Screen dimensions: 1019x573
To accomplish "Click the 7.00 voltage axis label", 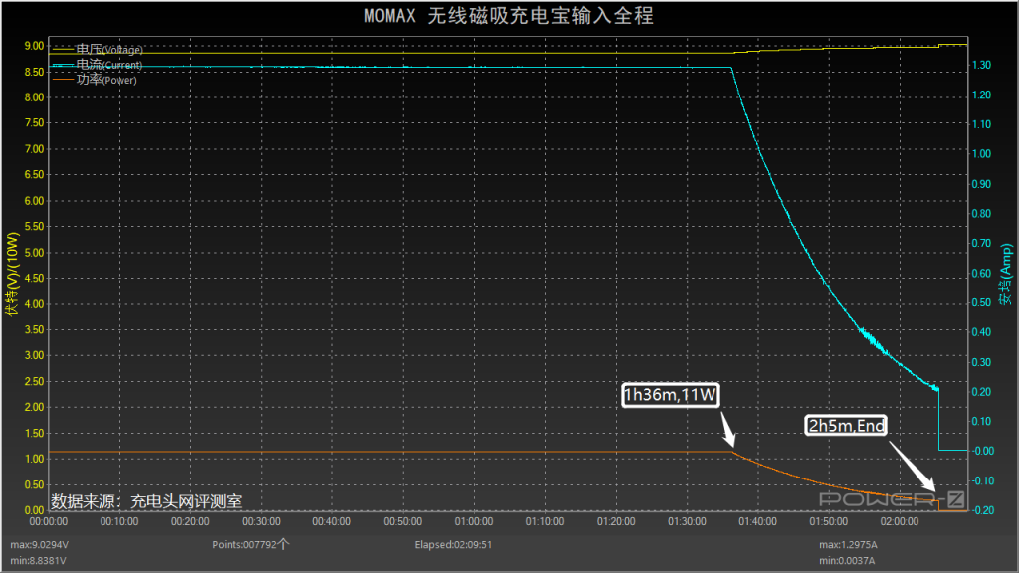I will 35,149.
